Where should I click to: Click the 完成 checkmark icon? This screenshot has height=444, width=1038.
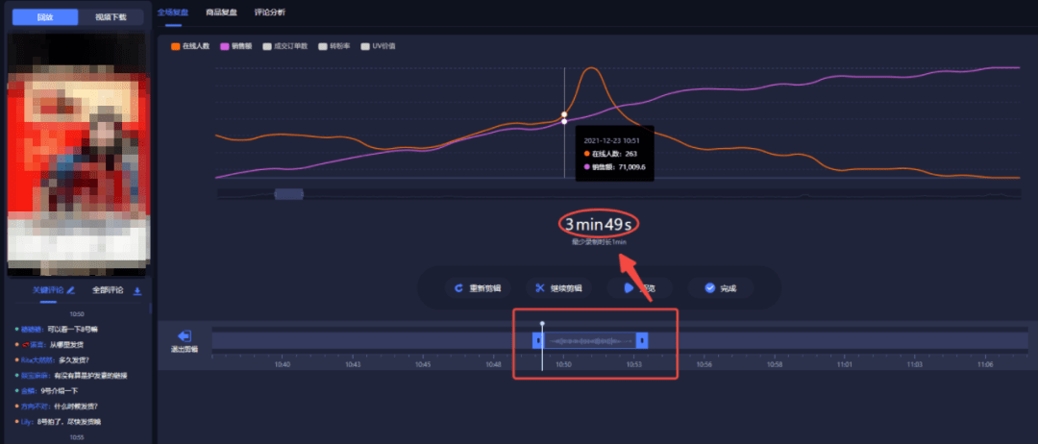(x=709, y=288)
